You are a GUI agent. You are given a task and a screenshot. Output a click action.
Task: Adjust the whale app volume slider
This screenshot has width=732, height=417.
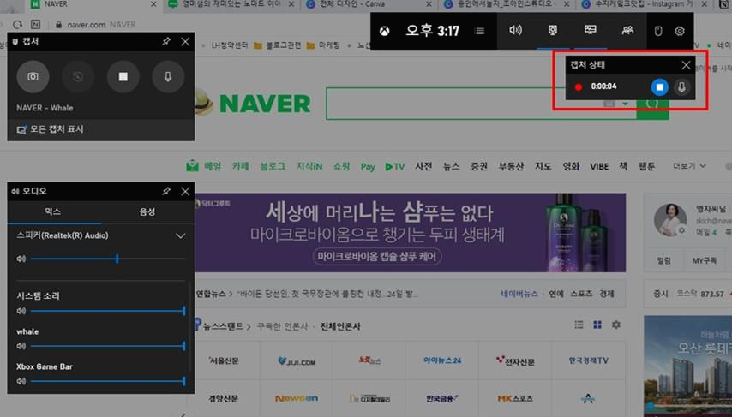point(108,346)
